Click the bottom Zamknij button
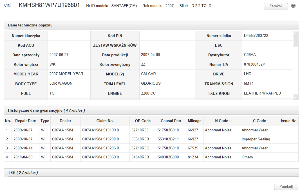This screenshot has width=302, height=193. 286,187
